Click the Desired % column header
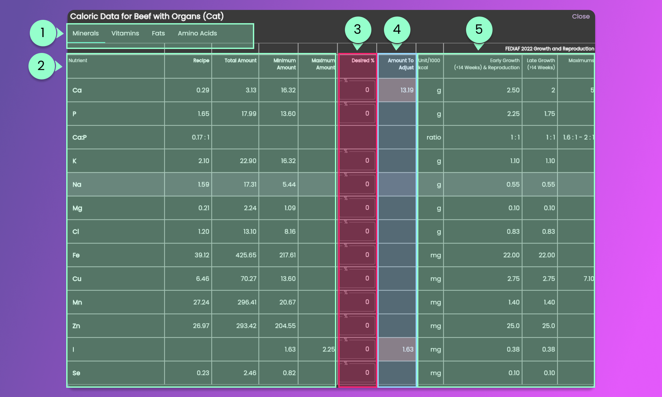The height and width of the screenshot is (397, 662). click(x=362, y=61)
